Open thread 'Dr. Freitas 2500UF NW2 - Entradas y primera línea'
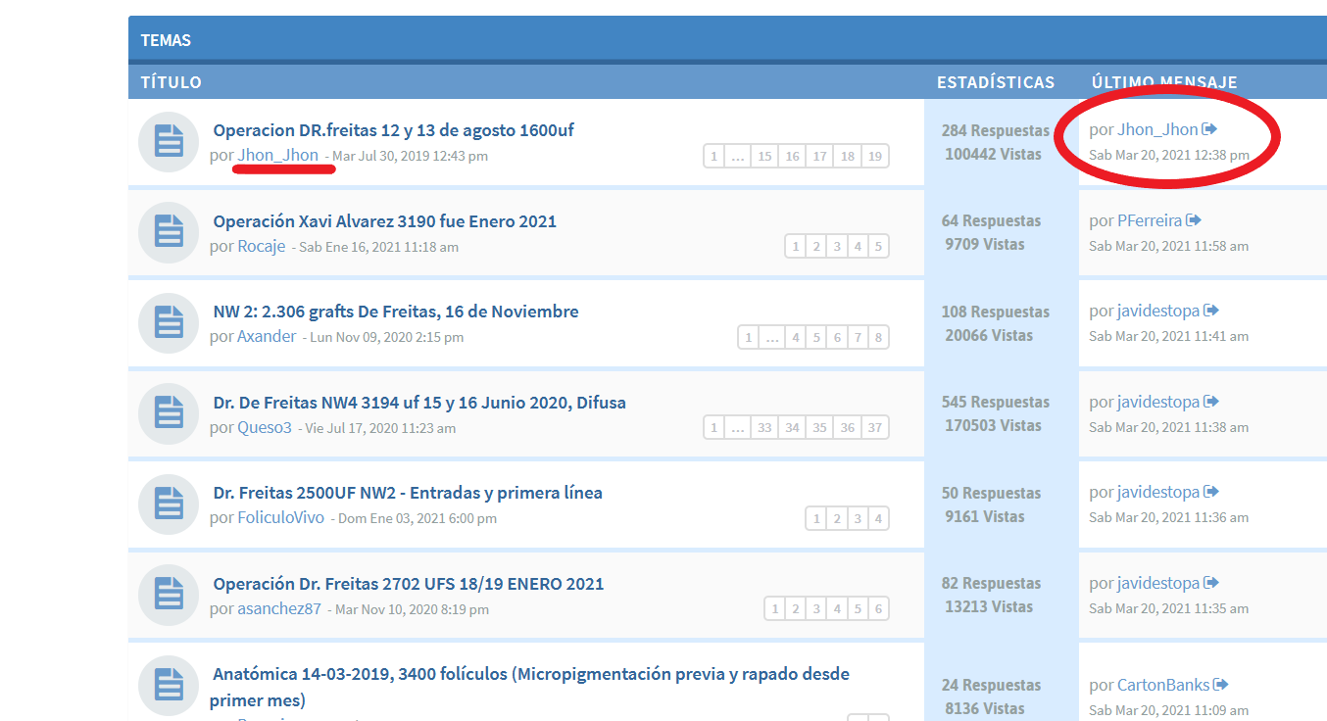This screenshot has width=1327, height=721. (x=408, y=493)
